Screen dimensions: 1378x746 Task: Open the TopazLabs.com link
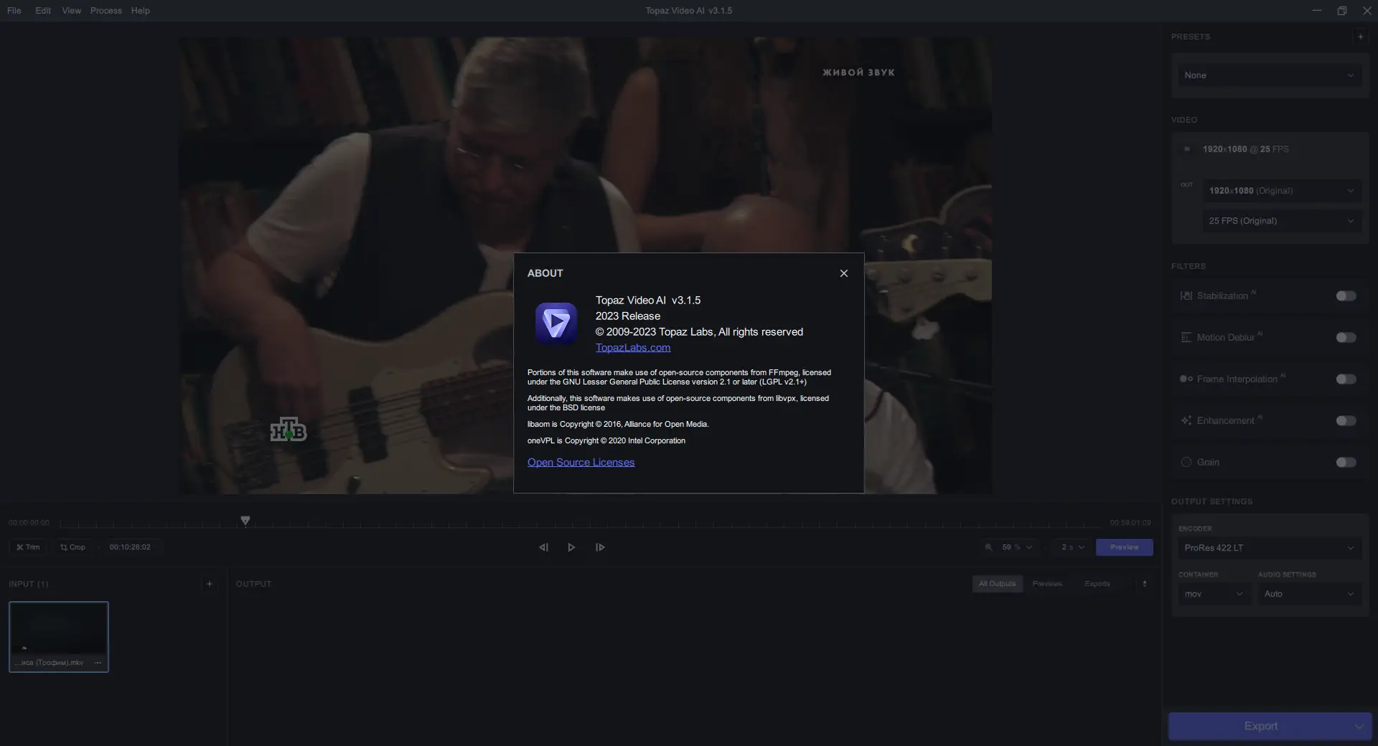[633, 348]
